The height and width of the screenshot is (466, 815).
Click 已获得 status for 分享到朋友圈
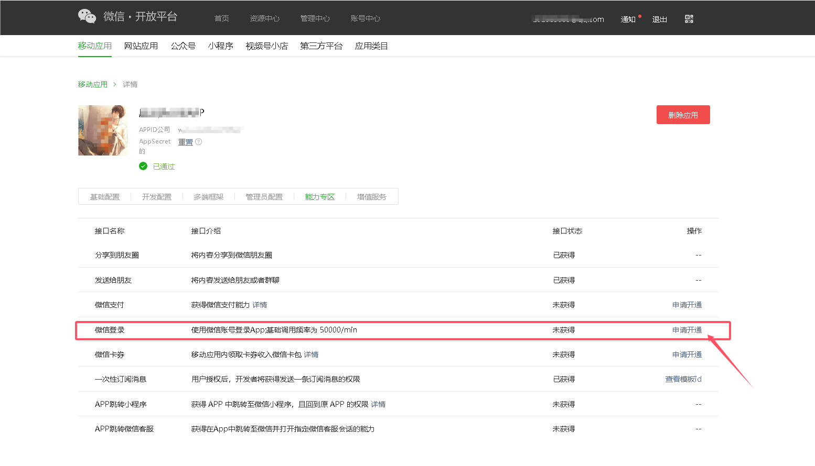coord(564,255)
